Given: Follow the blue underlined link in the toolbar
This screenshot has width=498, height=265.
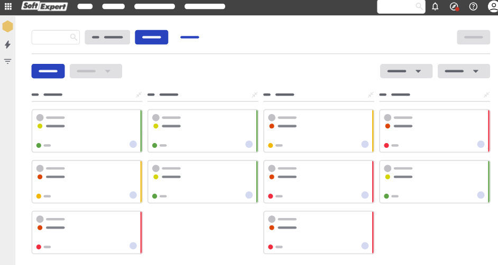Looking at the screenshot, I should click(190, 37).
